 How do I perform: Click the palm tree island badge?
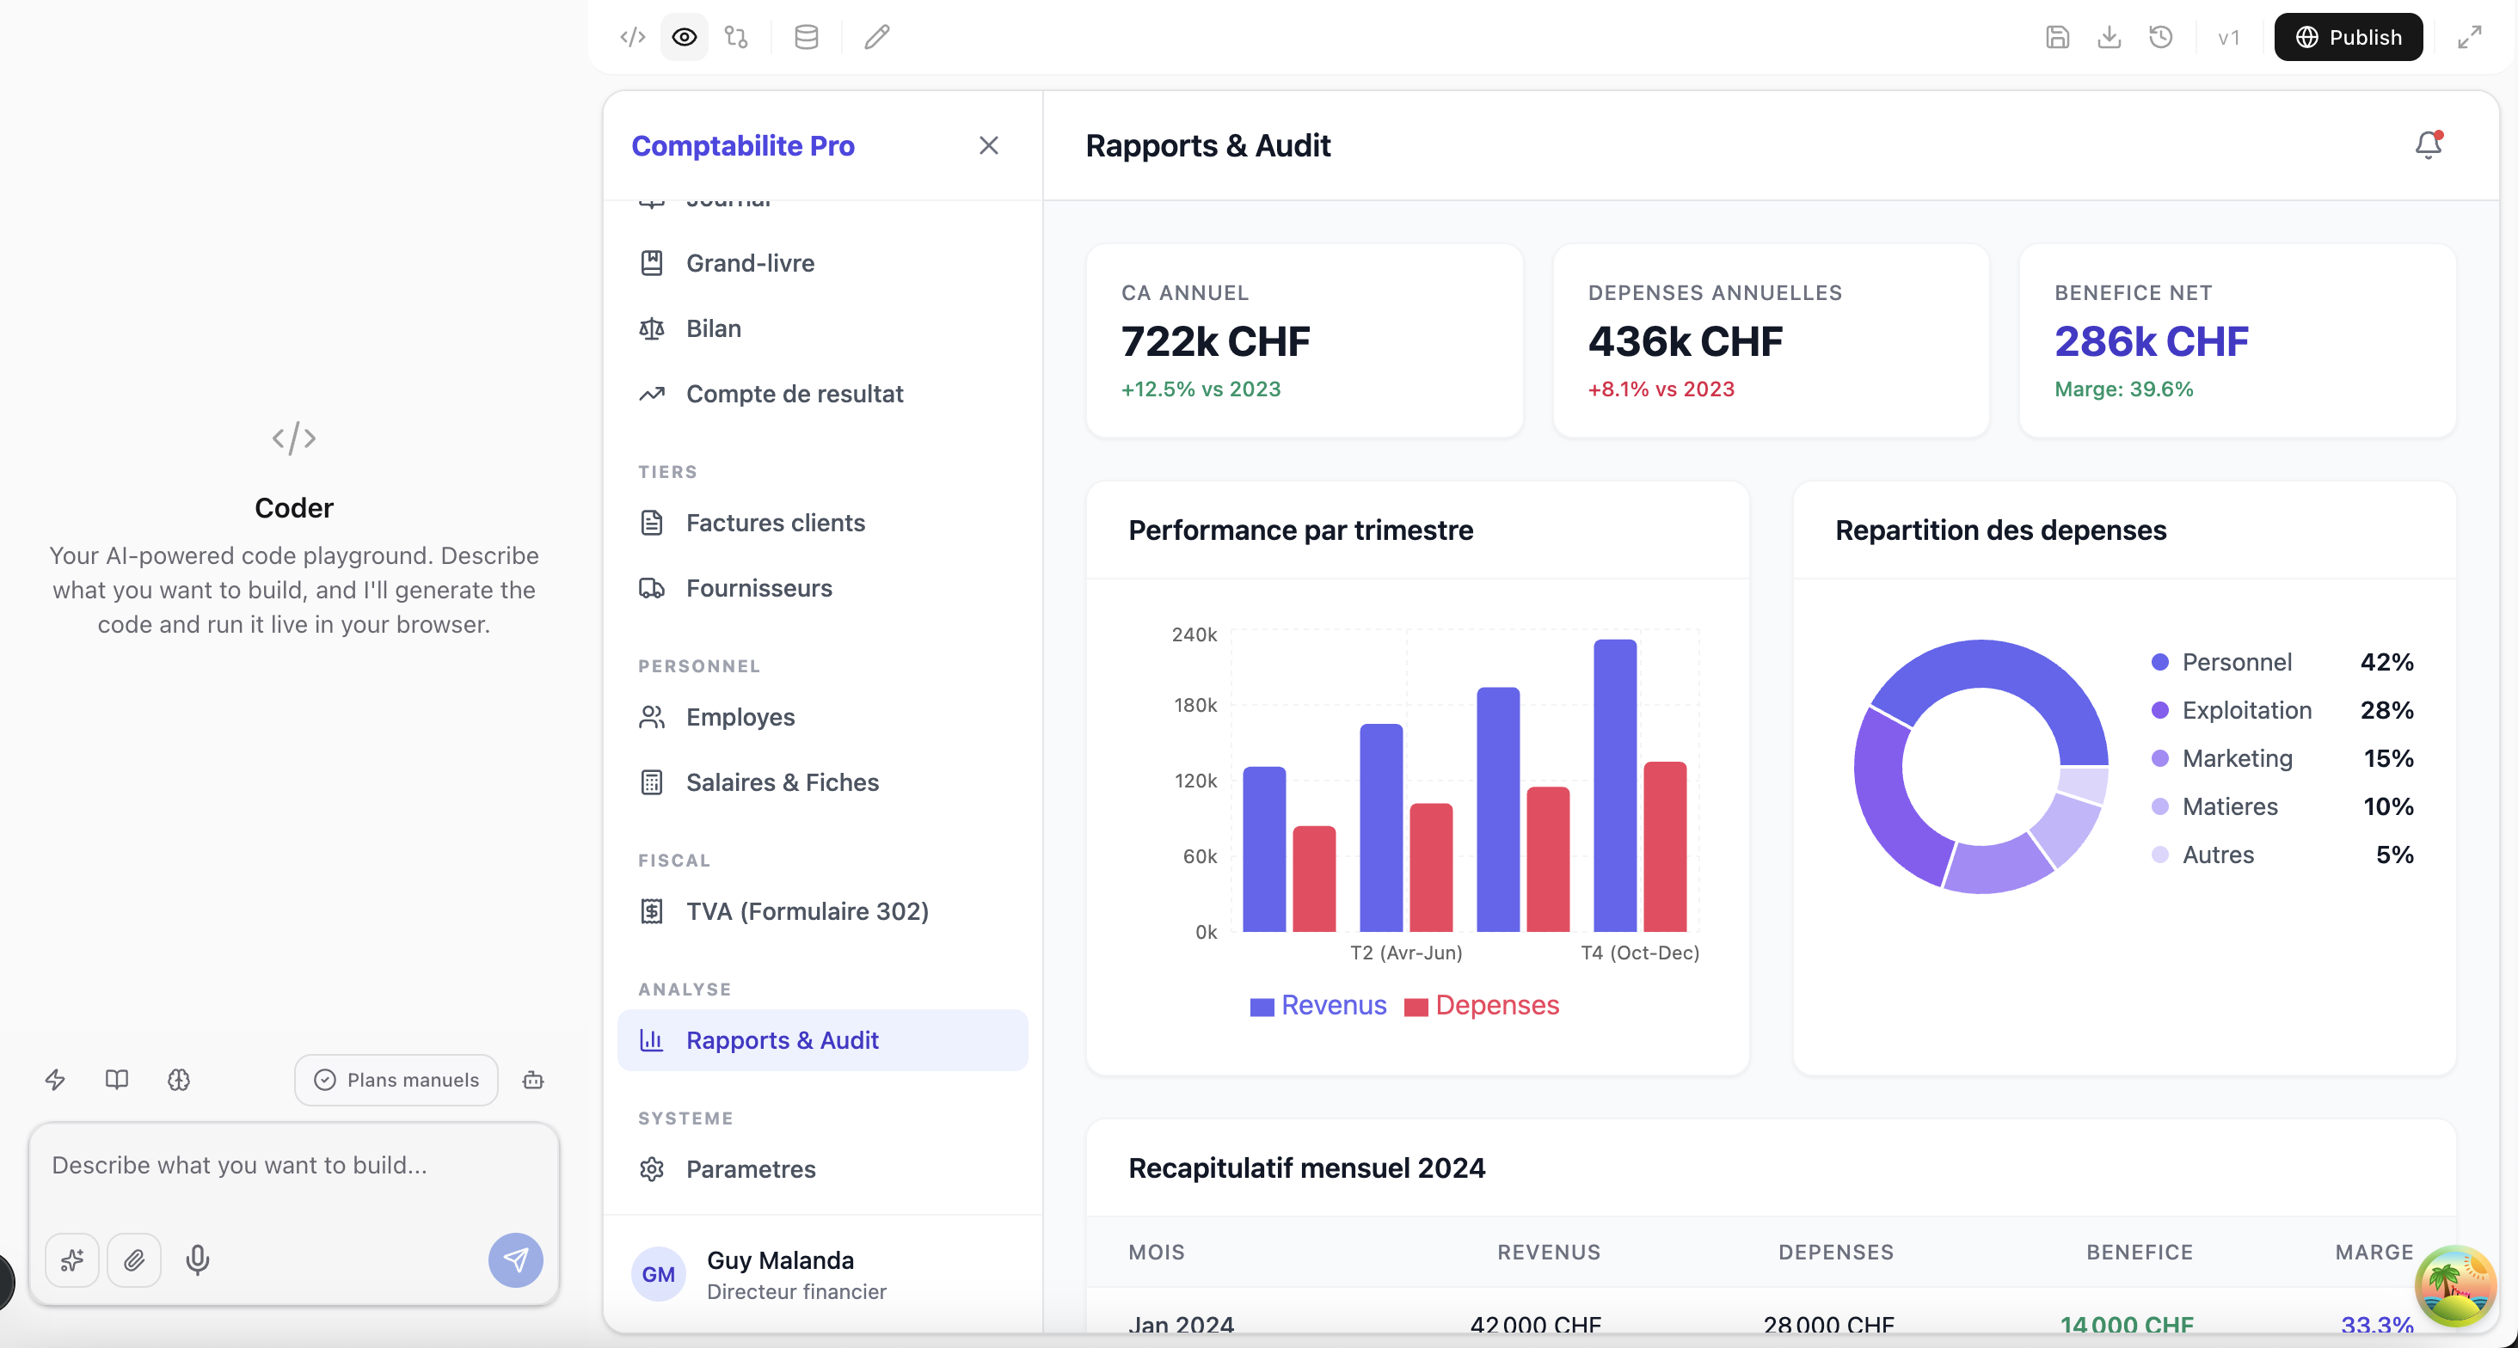coord(2455,1286)
